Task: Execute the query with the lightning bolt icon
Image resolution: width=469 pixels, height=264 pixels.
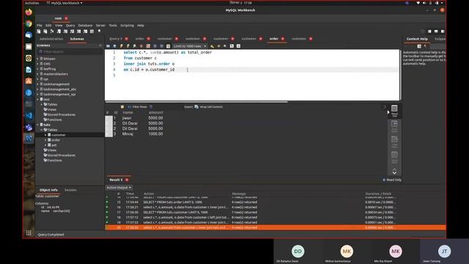Action: pos(121,46)
